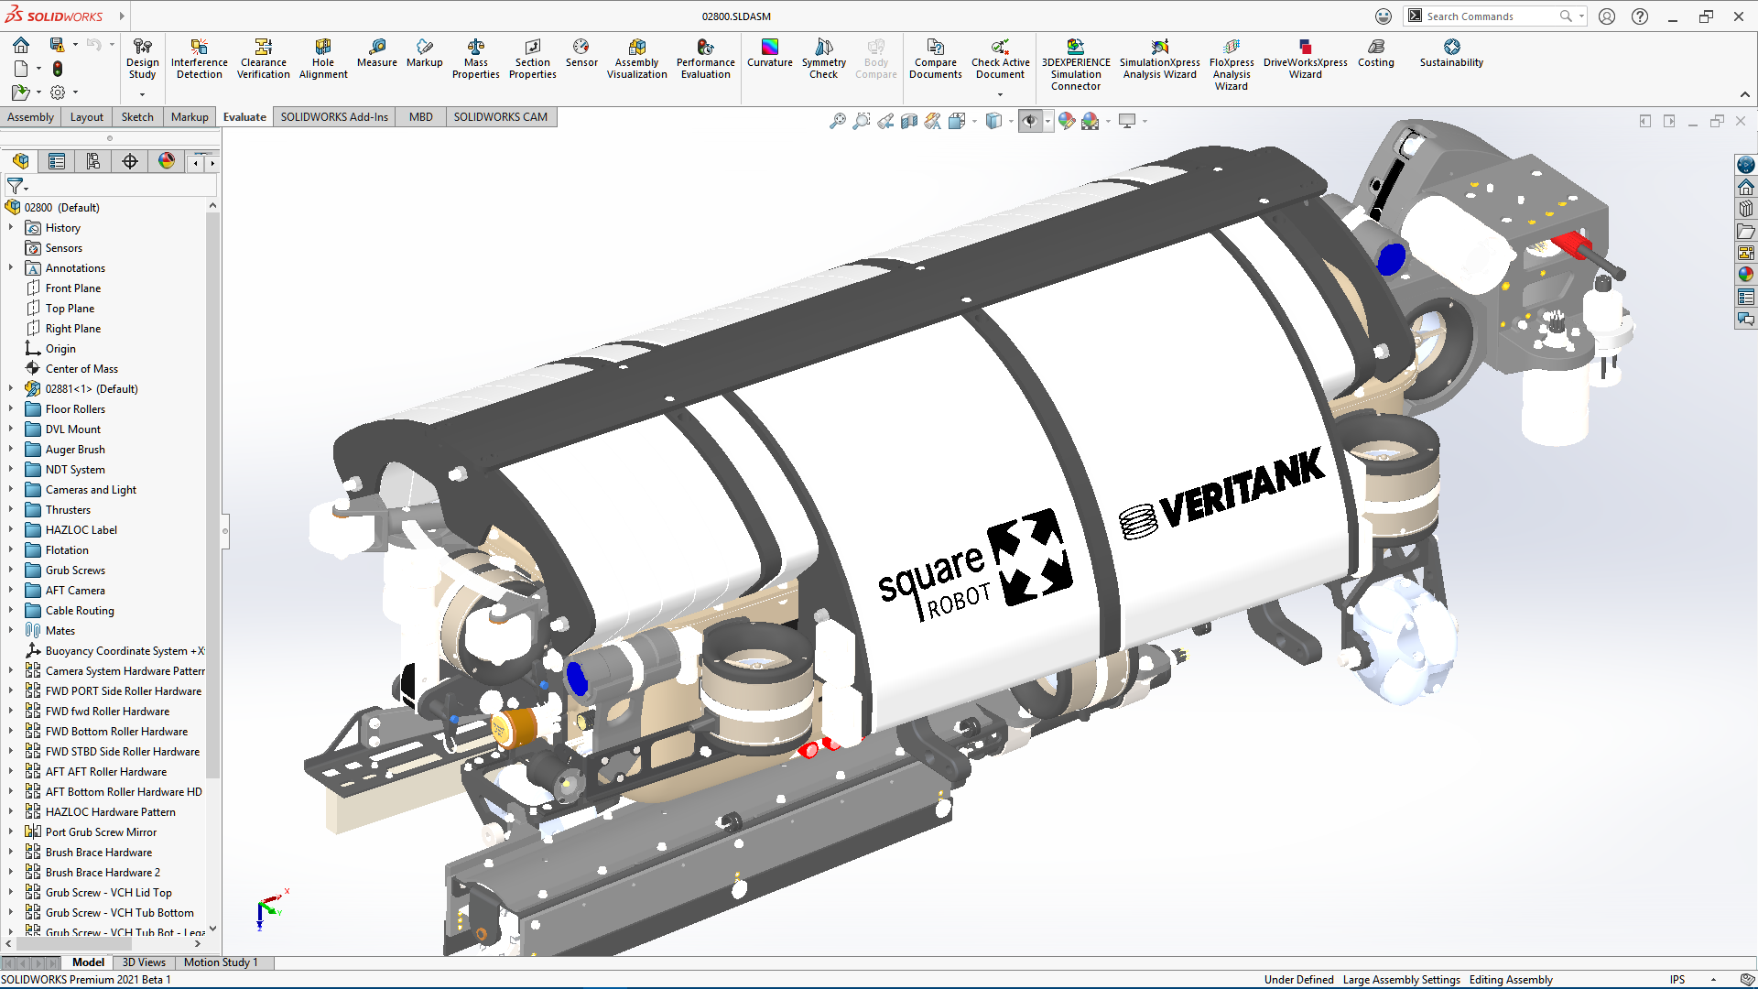Click the Symmetry Check tool
The width and height of the screenshot is (1758, 989).
[822, 58]
